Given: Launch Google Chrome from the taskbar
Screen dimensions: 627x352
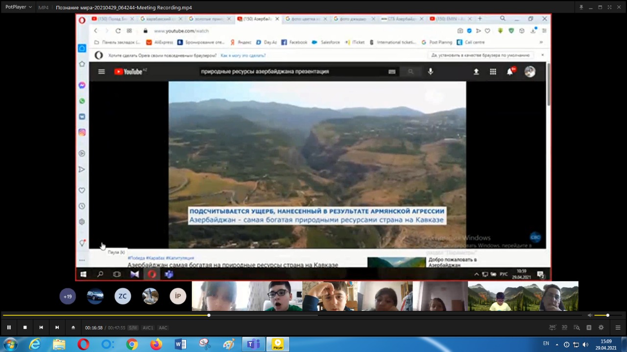Looking at the screenshot, I should point(132,345).
